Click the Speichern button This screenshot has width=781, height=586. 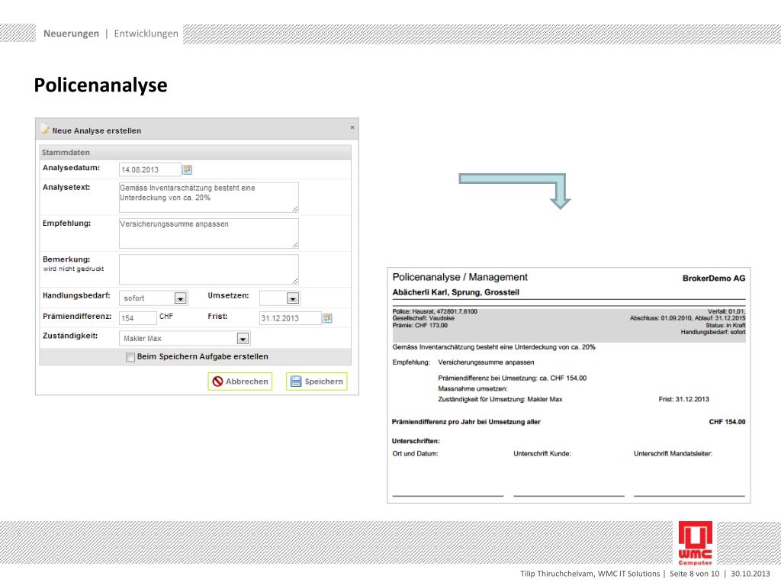click(x=317, y=382)
